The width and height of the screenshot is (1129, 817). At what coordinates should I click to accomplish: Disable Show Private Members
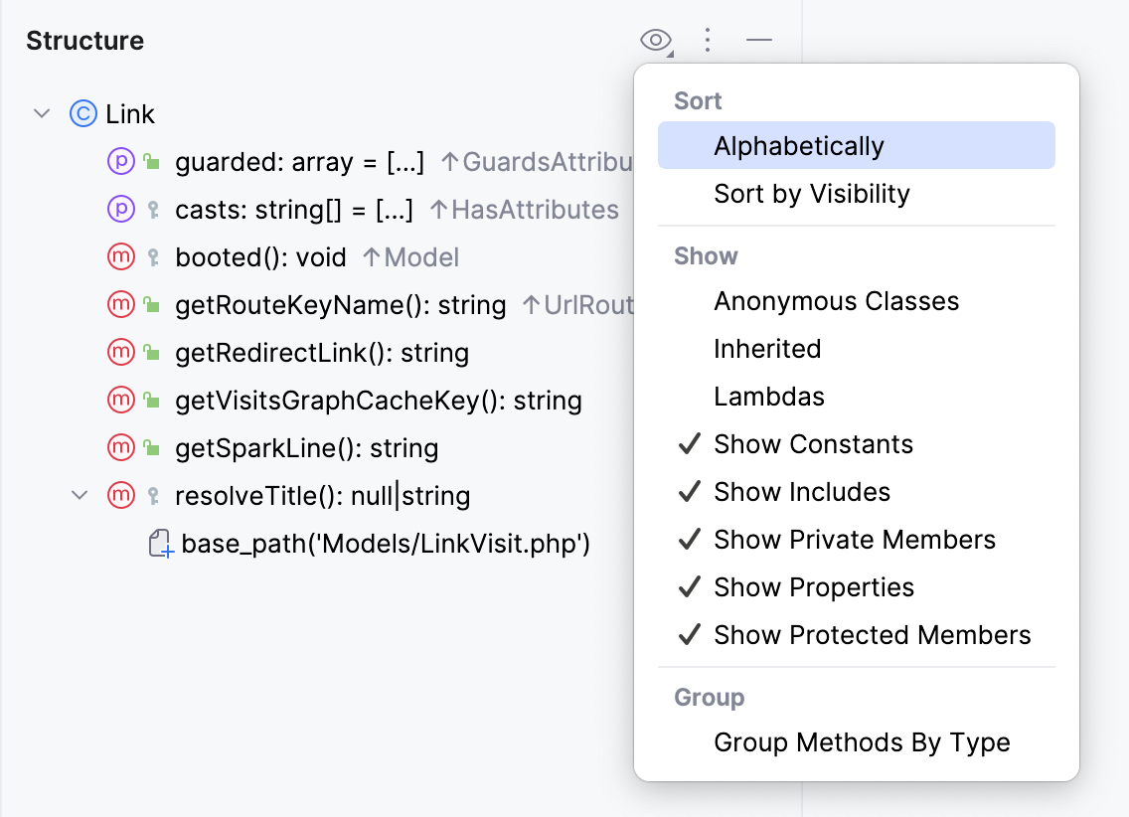pos(854,539)
